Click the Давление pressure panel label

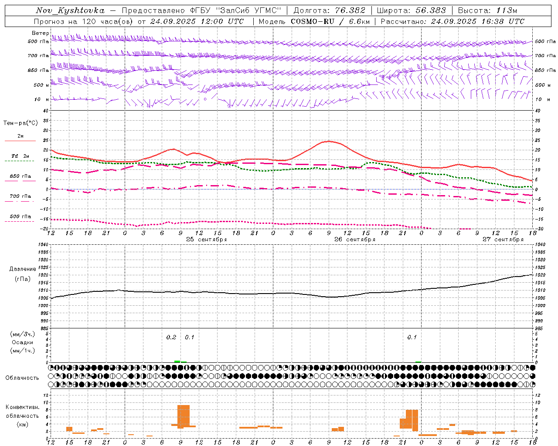(23, 269)
